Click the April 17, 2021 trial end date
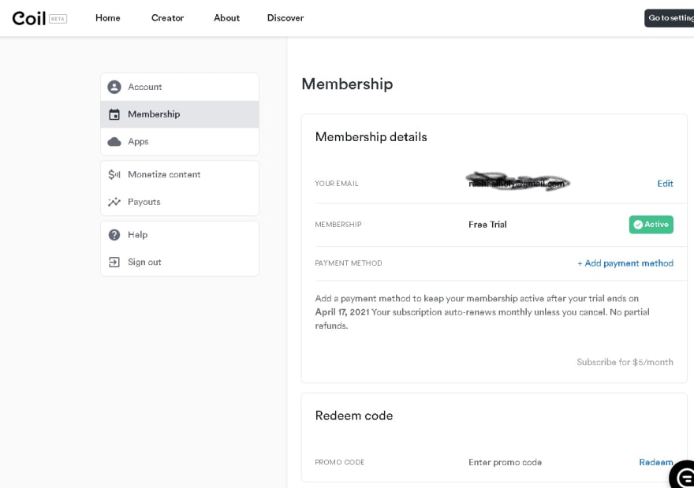 pyautogui.click(x=342, y=312)
